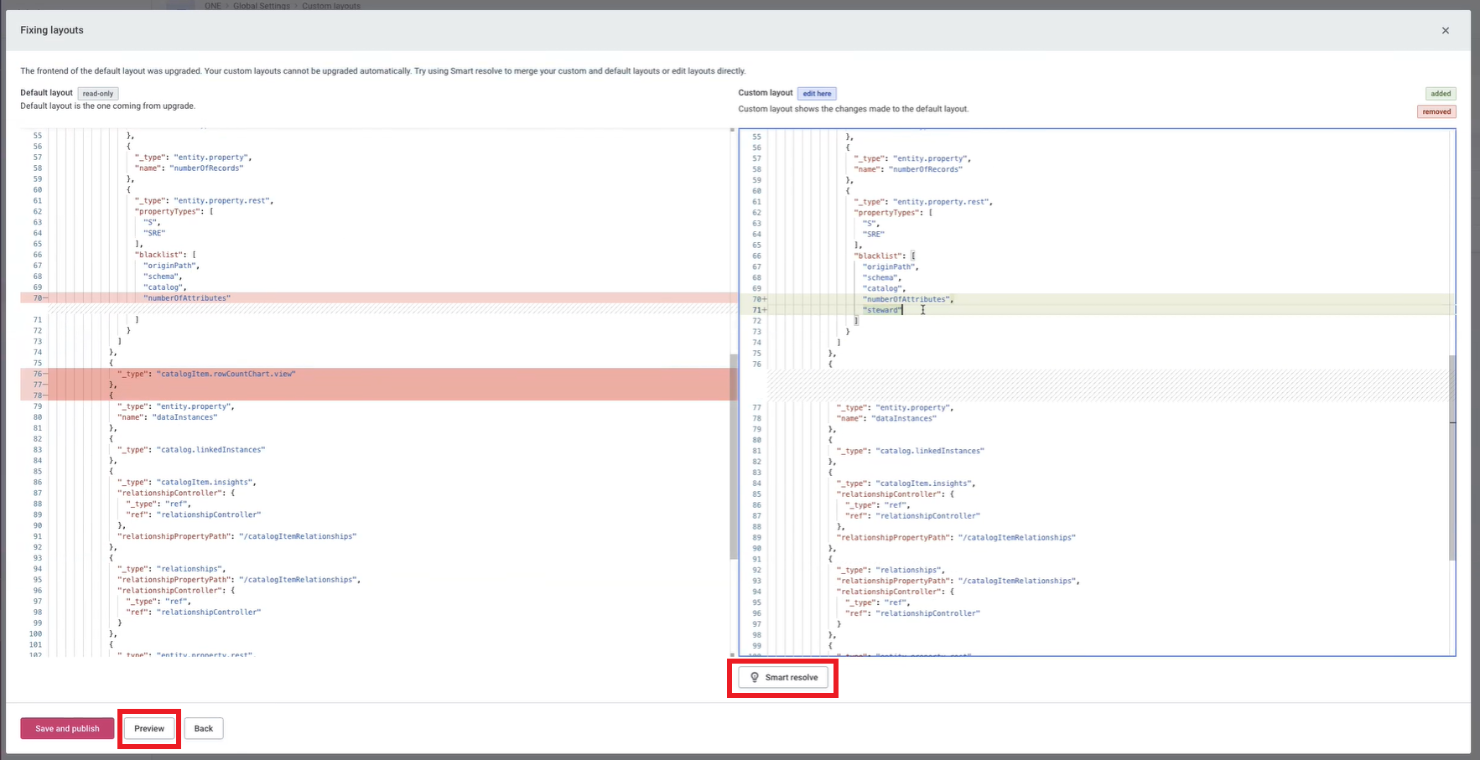The image size is (1480, 760).
Task: Go Back from fixing layouts
Action: coord(204,728)
